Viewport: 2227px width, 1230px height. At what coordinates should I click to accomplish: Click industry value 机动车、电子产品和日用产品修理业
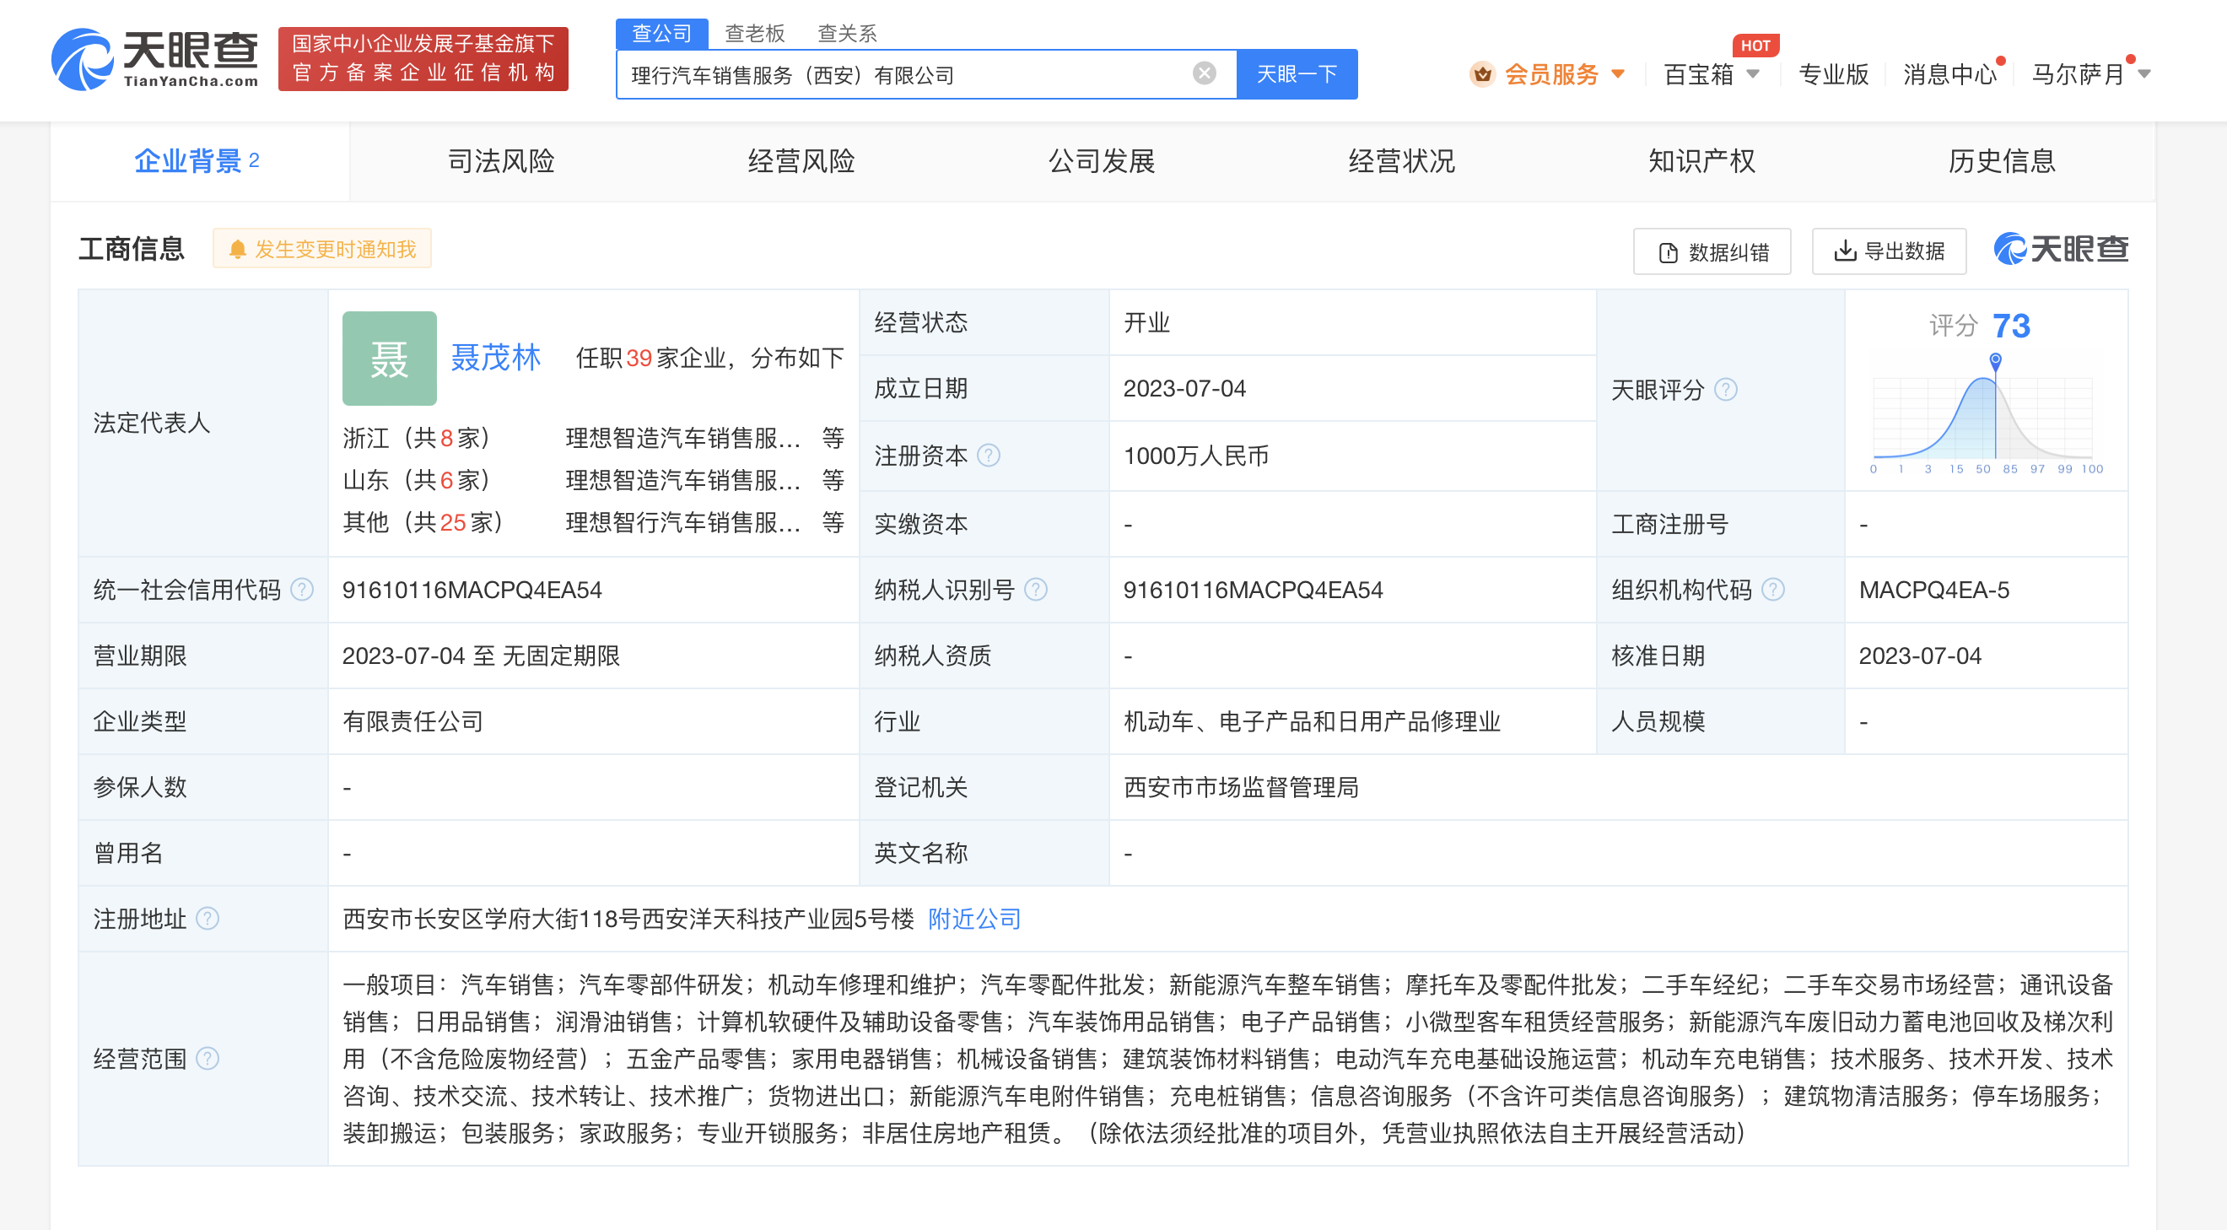1312,721
